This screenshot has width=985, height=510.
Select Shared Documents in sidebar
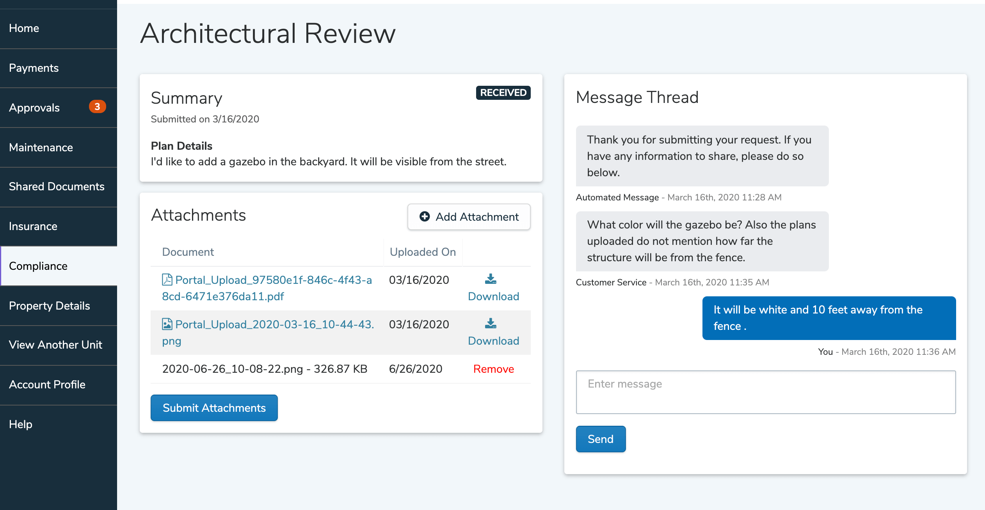(57, 186)
